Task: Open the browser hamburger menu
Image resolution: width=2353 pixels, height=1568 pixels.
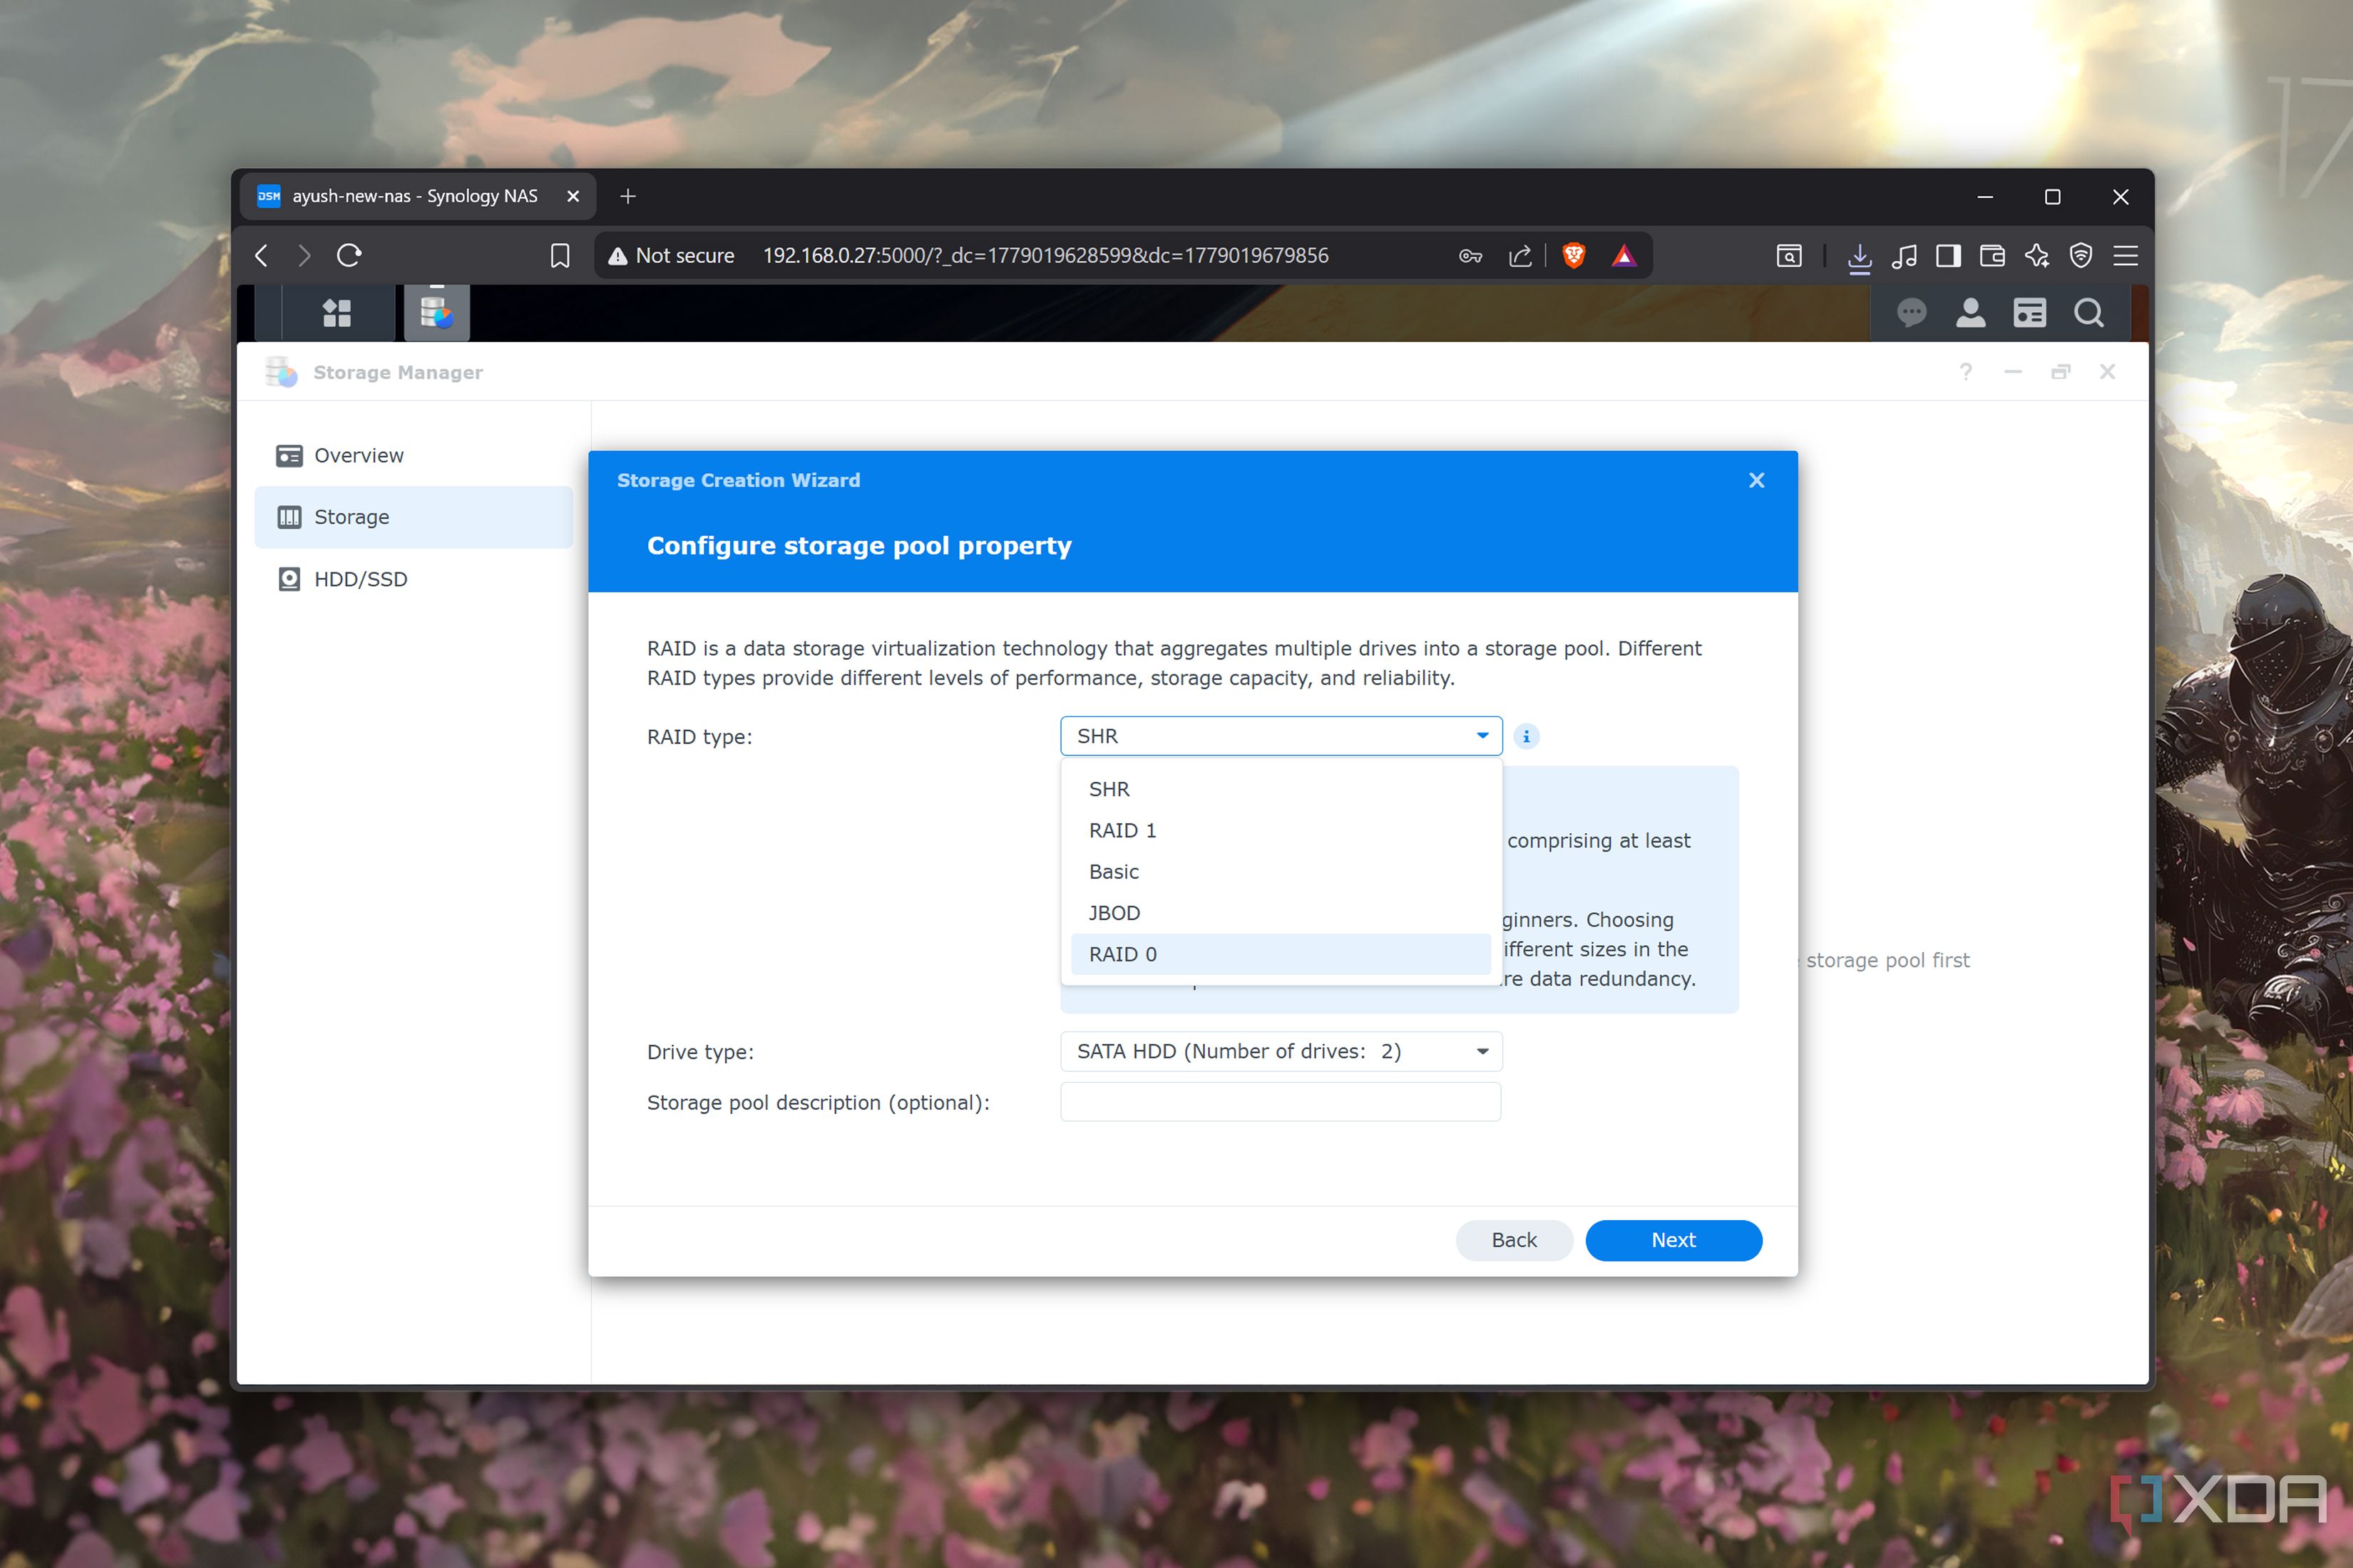Action: [2126, 256]
